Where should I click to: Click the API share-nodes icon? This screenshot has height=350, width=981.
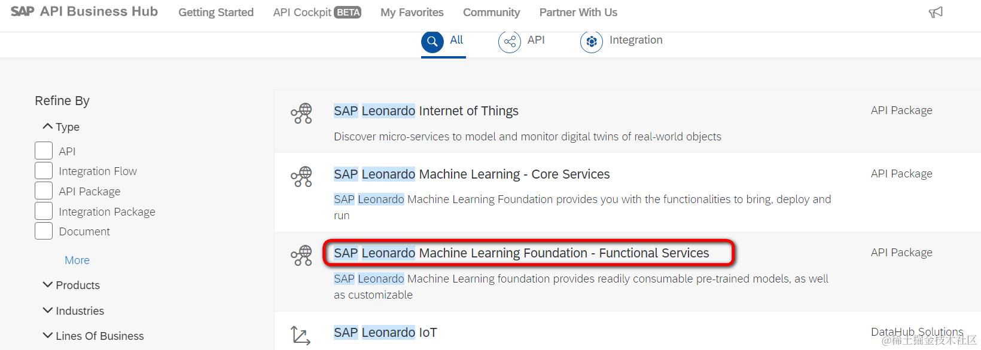510,41
